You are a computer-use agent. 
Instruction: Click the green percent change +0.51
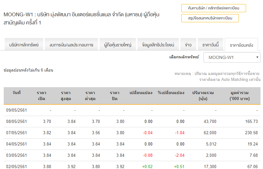(179, 166)
